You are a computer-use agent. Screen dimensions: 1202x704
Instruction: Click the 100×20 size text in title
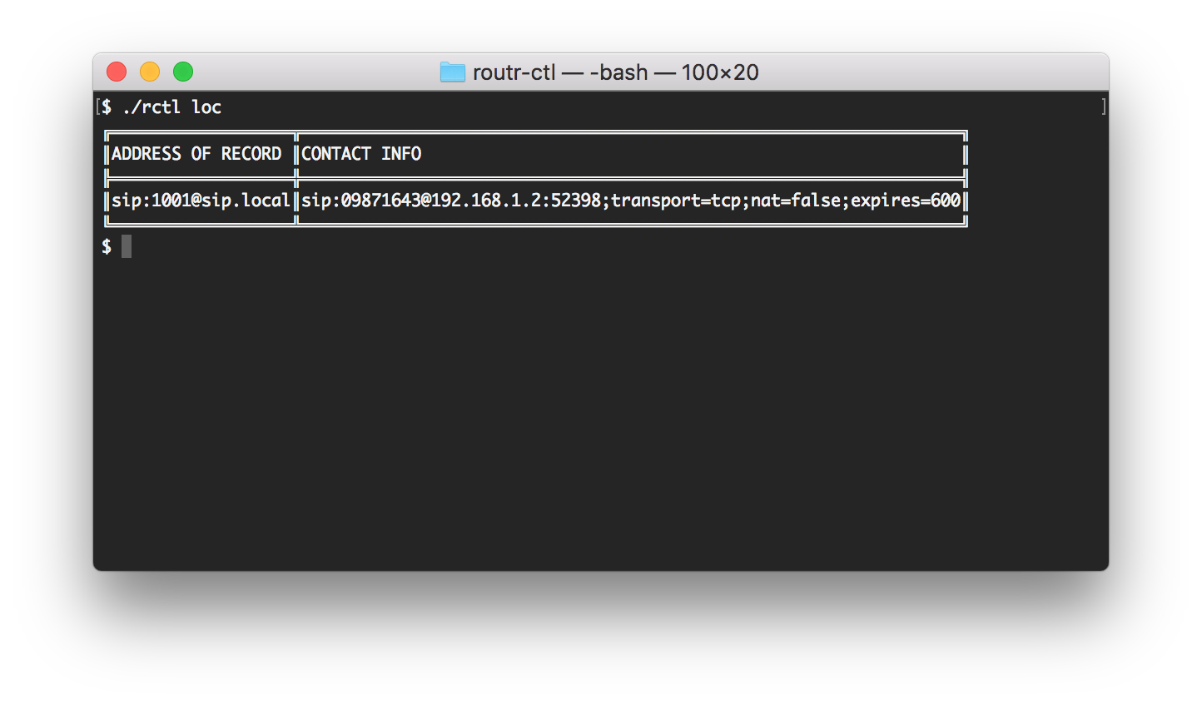(720, 73)
